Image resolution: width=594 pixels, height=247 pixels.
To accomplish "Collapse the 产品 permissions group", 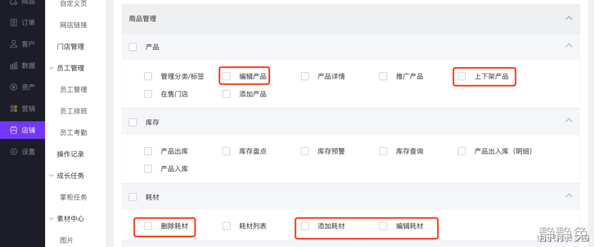I will coord(569,45).
